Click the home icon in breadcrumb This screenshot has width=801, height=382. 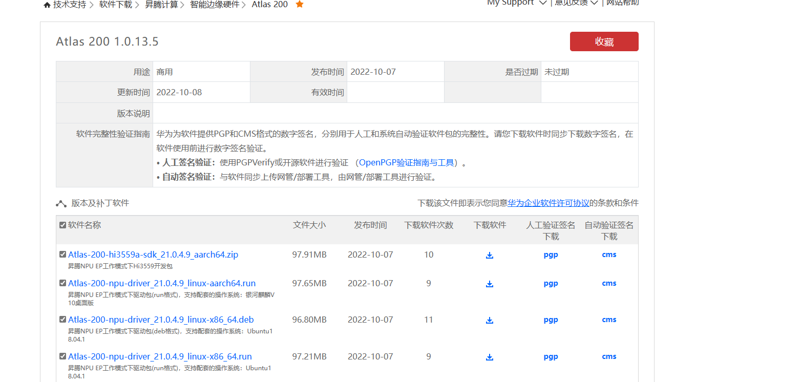tap(48, 5)
